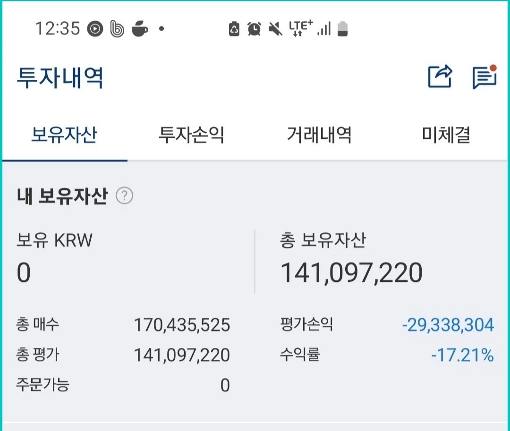Switch to the 거래내역 tab
Viewport: 510px width, 431px height.
coord(319,135)
